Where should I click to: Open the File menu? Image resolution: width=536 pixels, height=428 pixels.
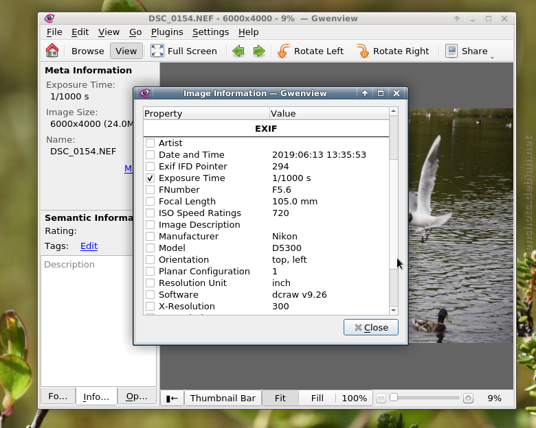click(54, 32)
